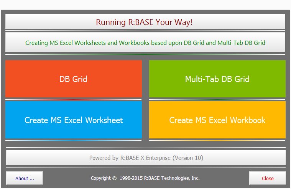Open the DB Grid tile
This screenshot has width=291, height=189.
73,79
